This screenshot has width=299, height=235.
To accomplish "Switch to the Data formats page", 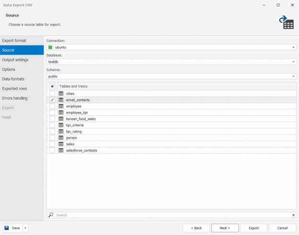I will pos(13,79).
